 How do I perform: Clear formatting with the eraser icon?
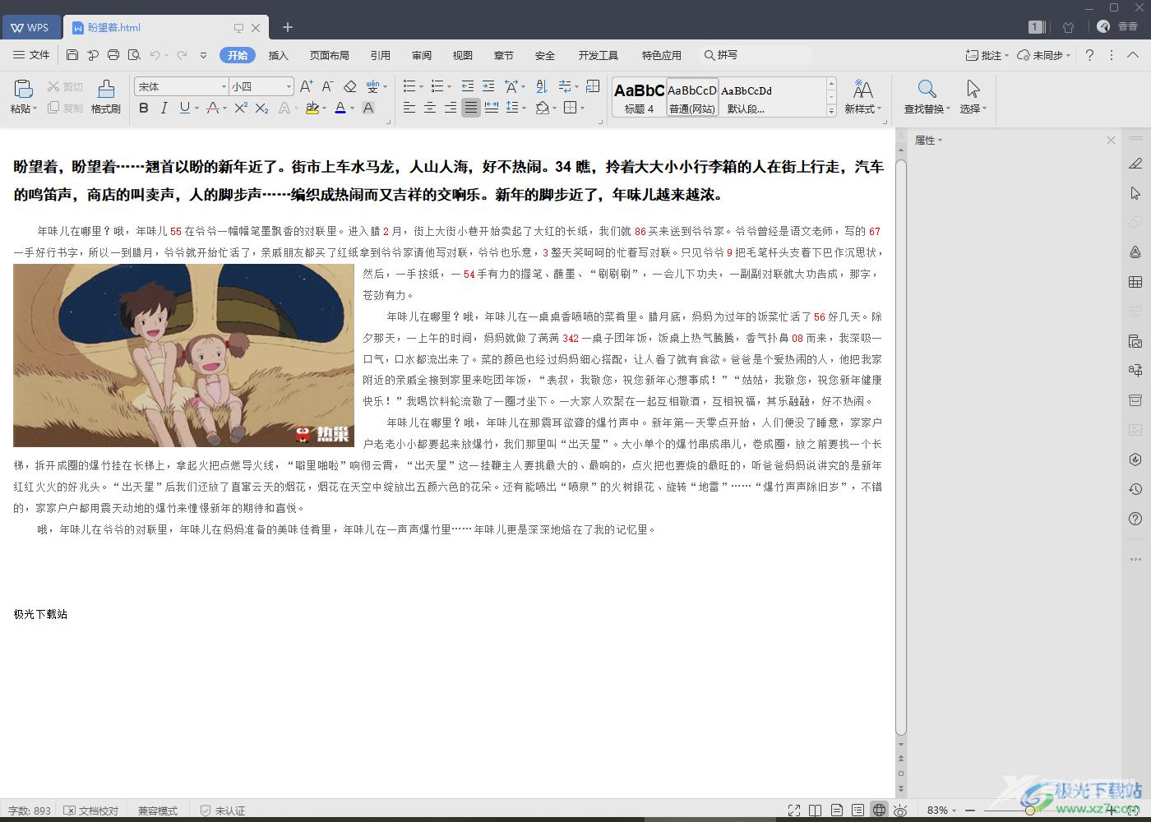(349, 86)
